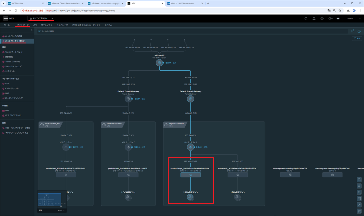Open the topology guided tour map icon
Viewport: 364px width, 216px height.
click(352, 31)
